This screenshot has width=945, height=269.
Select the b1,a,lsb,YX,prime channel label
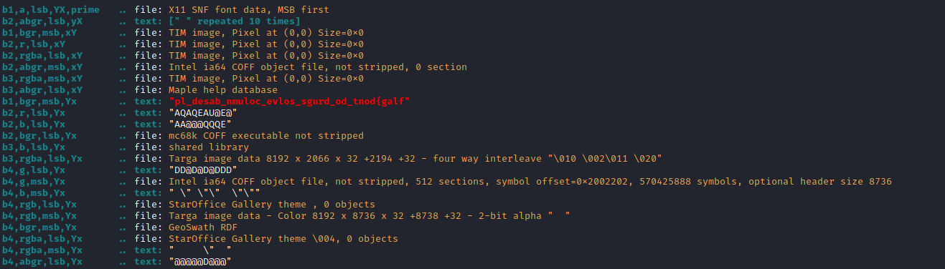coord(51,10)
